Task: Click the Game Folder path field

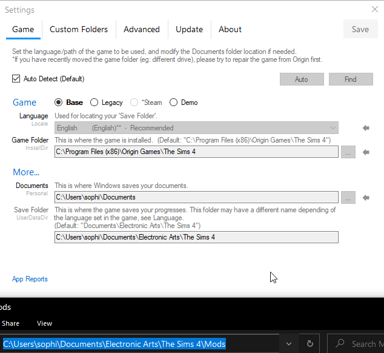Action: click(x=196, y=152)
